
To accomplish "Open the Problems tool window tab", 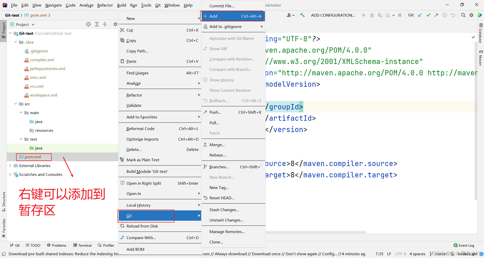I will pyautogui.click(x=57, y=245).
